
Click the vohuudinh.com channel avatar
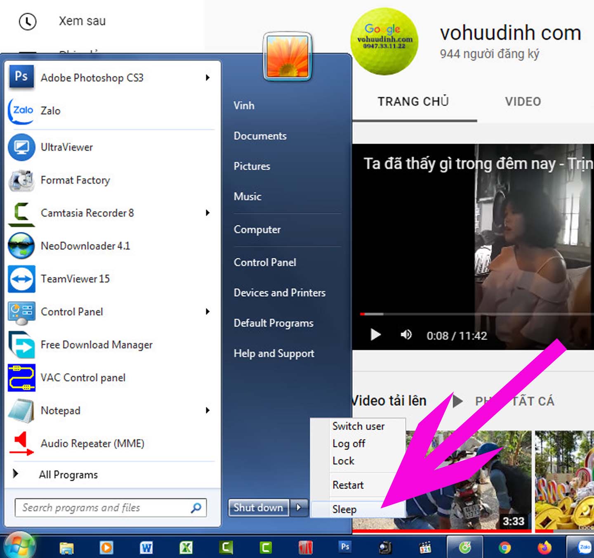[x=384, y=41]
